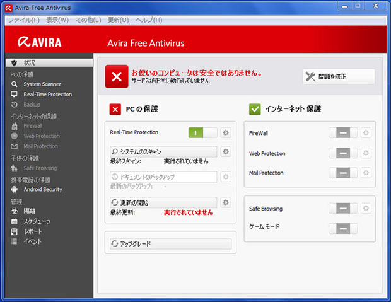Image resolution: width=391 pixels, height=302 pixels.
Task: Open the レポート sidebar label
Action: coord(33,231)
